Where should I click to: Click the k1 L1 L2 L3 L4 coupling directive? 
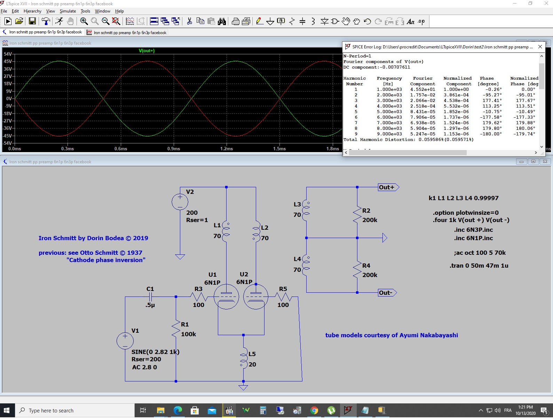(x=464, y=198)
